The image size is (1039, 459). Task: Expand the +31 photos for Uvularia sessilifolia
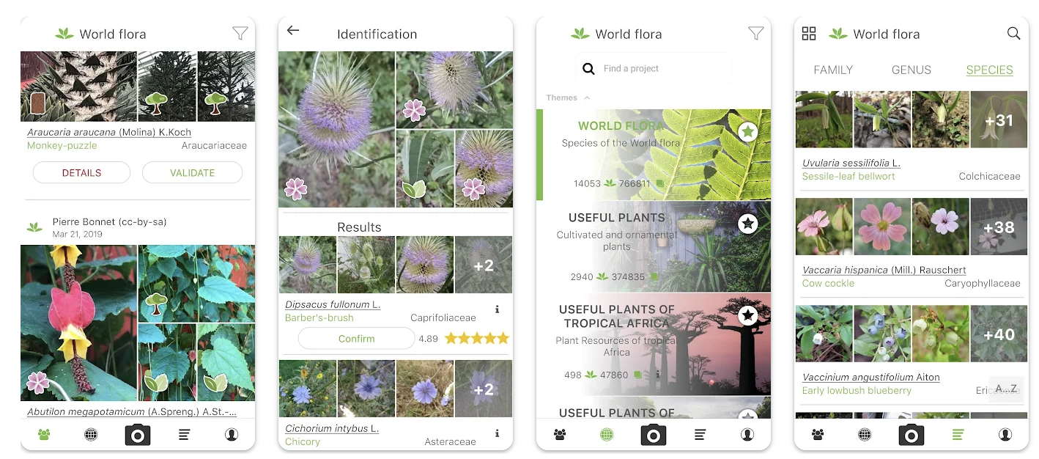(999, 120)
